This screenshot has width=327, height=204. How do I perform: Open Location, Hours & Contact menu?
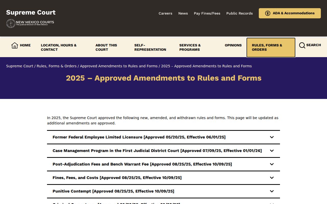[x=59, y=47]
